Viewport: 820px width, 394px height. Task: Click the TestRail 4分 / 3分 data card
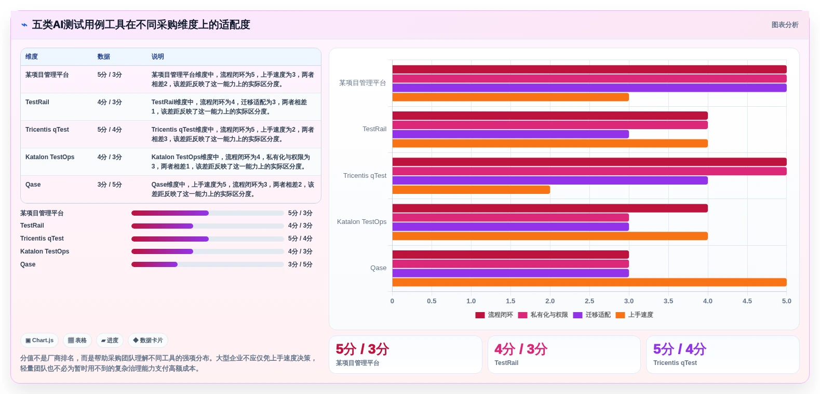pyautogui.click(x=564, y=355)
